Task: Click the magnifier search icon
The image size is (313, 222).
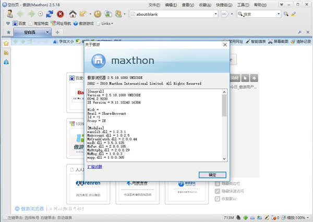Action: [x=286, y=14]
